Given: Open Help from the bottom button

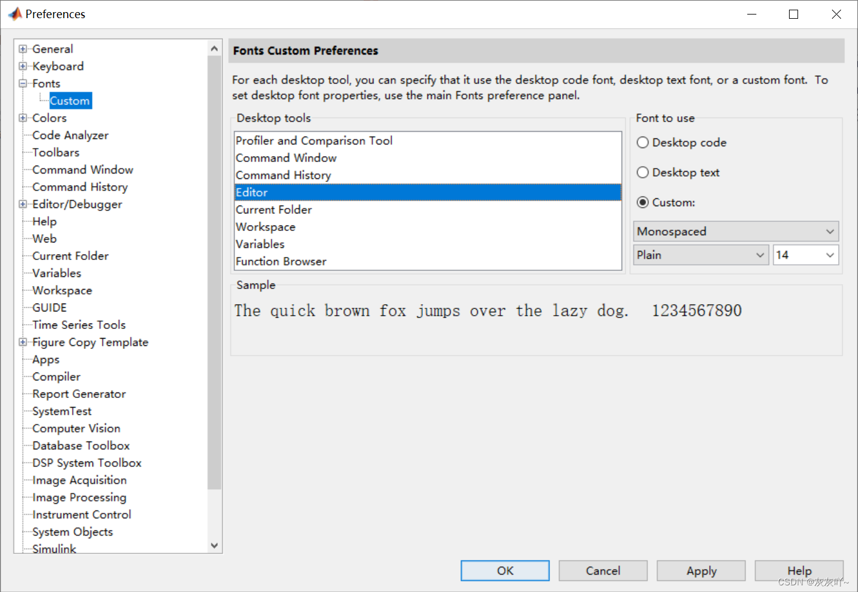Looking at the screenshot, I should 799,571.
